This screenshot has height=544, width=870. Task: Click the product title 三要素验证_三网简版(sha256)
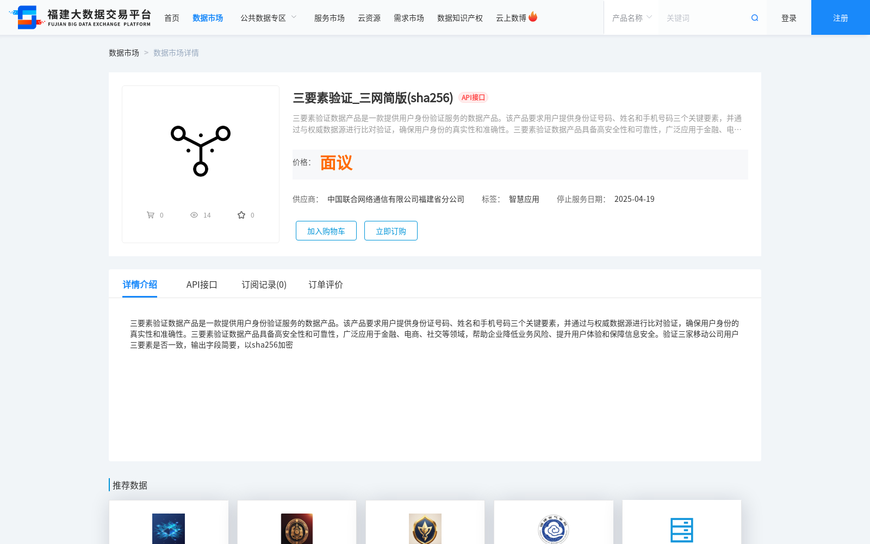(373, 98)
